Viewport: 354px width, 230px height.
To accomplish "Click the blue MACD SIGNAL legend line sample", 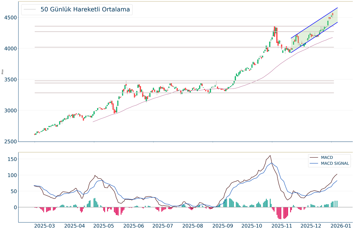I will click(315, 164).
